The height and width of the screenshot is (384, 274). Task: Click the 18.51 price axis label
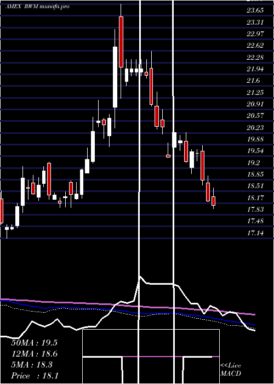[x=255, y=186]
